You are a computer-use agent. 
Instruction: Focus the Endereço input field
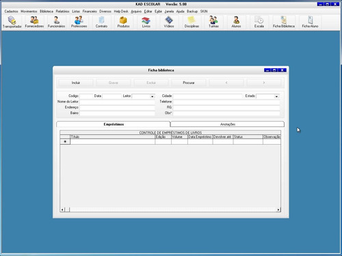[x=117, y=108]
